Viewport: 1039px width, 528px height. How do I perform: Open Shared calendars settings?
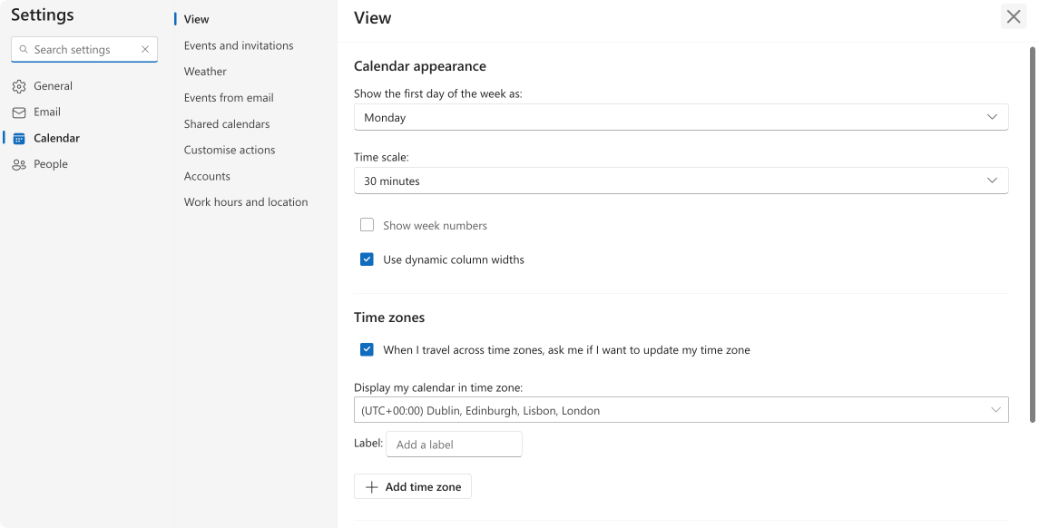(x=227, y=124)
